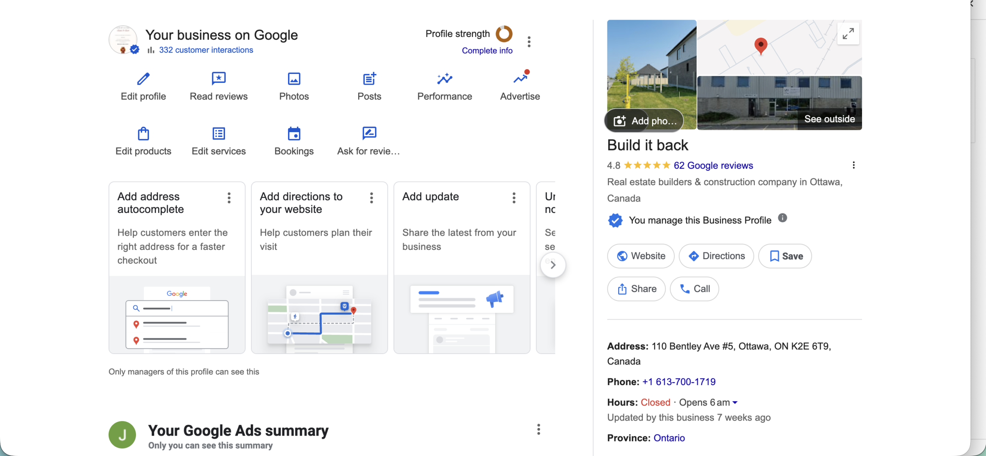Expand the map thumbnail view
Viewport: 986px width, 456px height.
[848, 34]
